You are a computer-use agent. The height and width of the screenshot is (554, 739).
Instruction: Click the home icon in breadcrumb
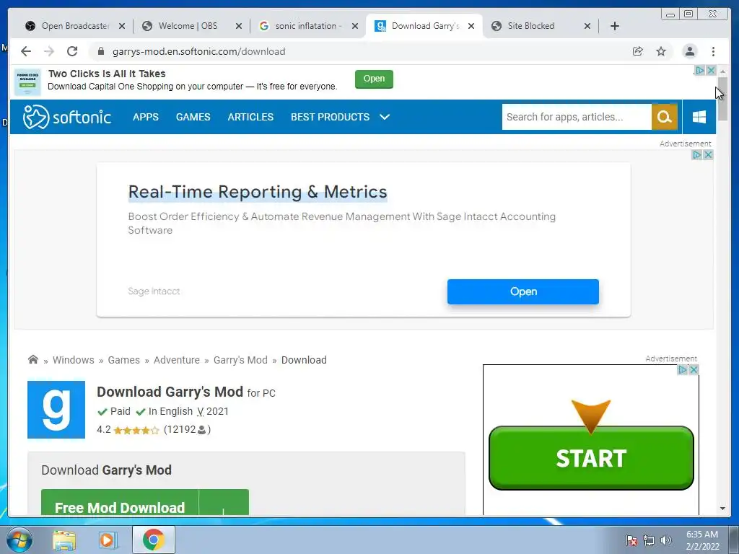click(33, 359)
